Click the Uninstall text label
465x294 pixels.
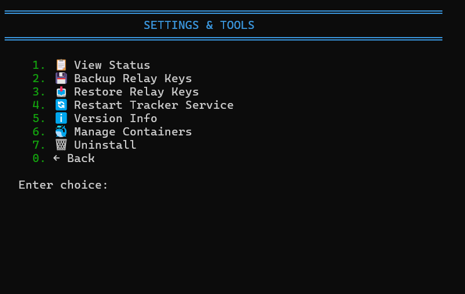point(105,145)
